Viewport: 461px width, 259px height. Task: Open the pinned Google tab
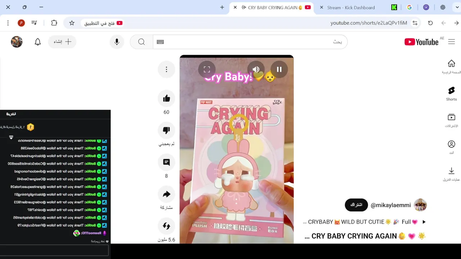(409, 7)
